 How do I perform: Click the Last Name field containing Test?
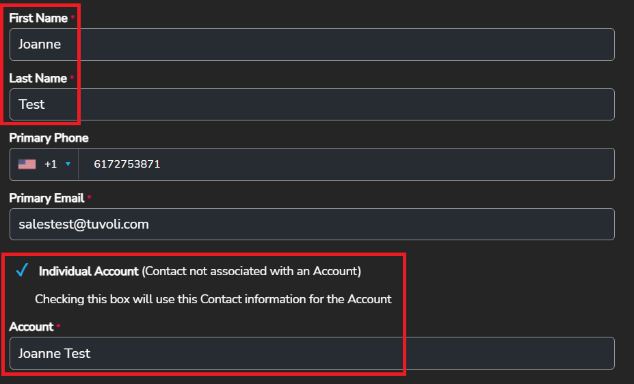[x=312, y=105]
